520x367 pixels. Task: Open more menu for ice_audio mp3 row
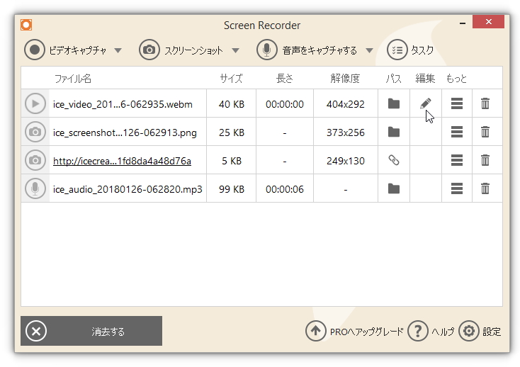[457, 189]
